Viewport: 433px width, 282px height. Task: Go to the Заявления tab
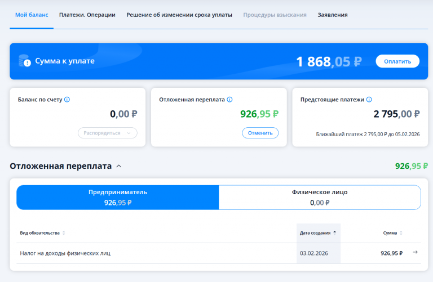pos(333,15)
